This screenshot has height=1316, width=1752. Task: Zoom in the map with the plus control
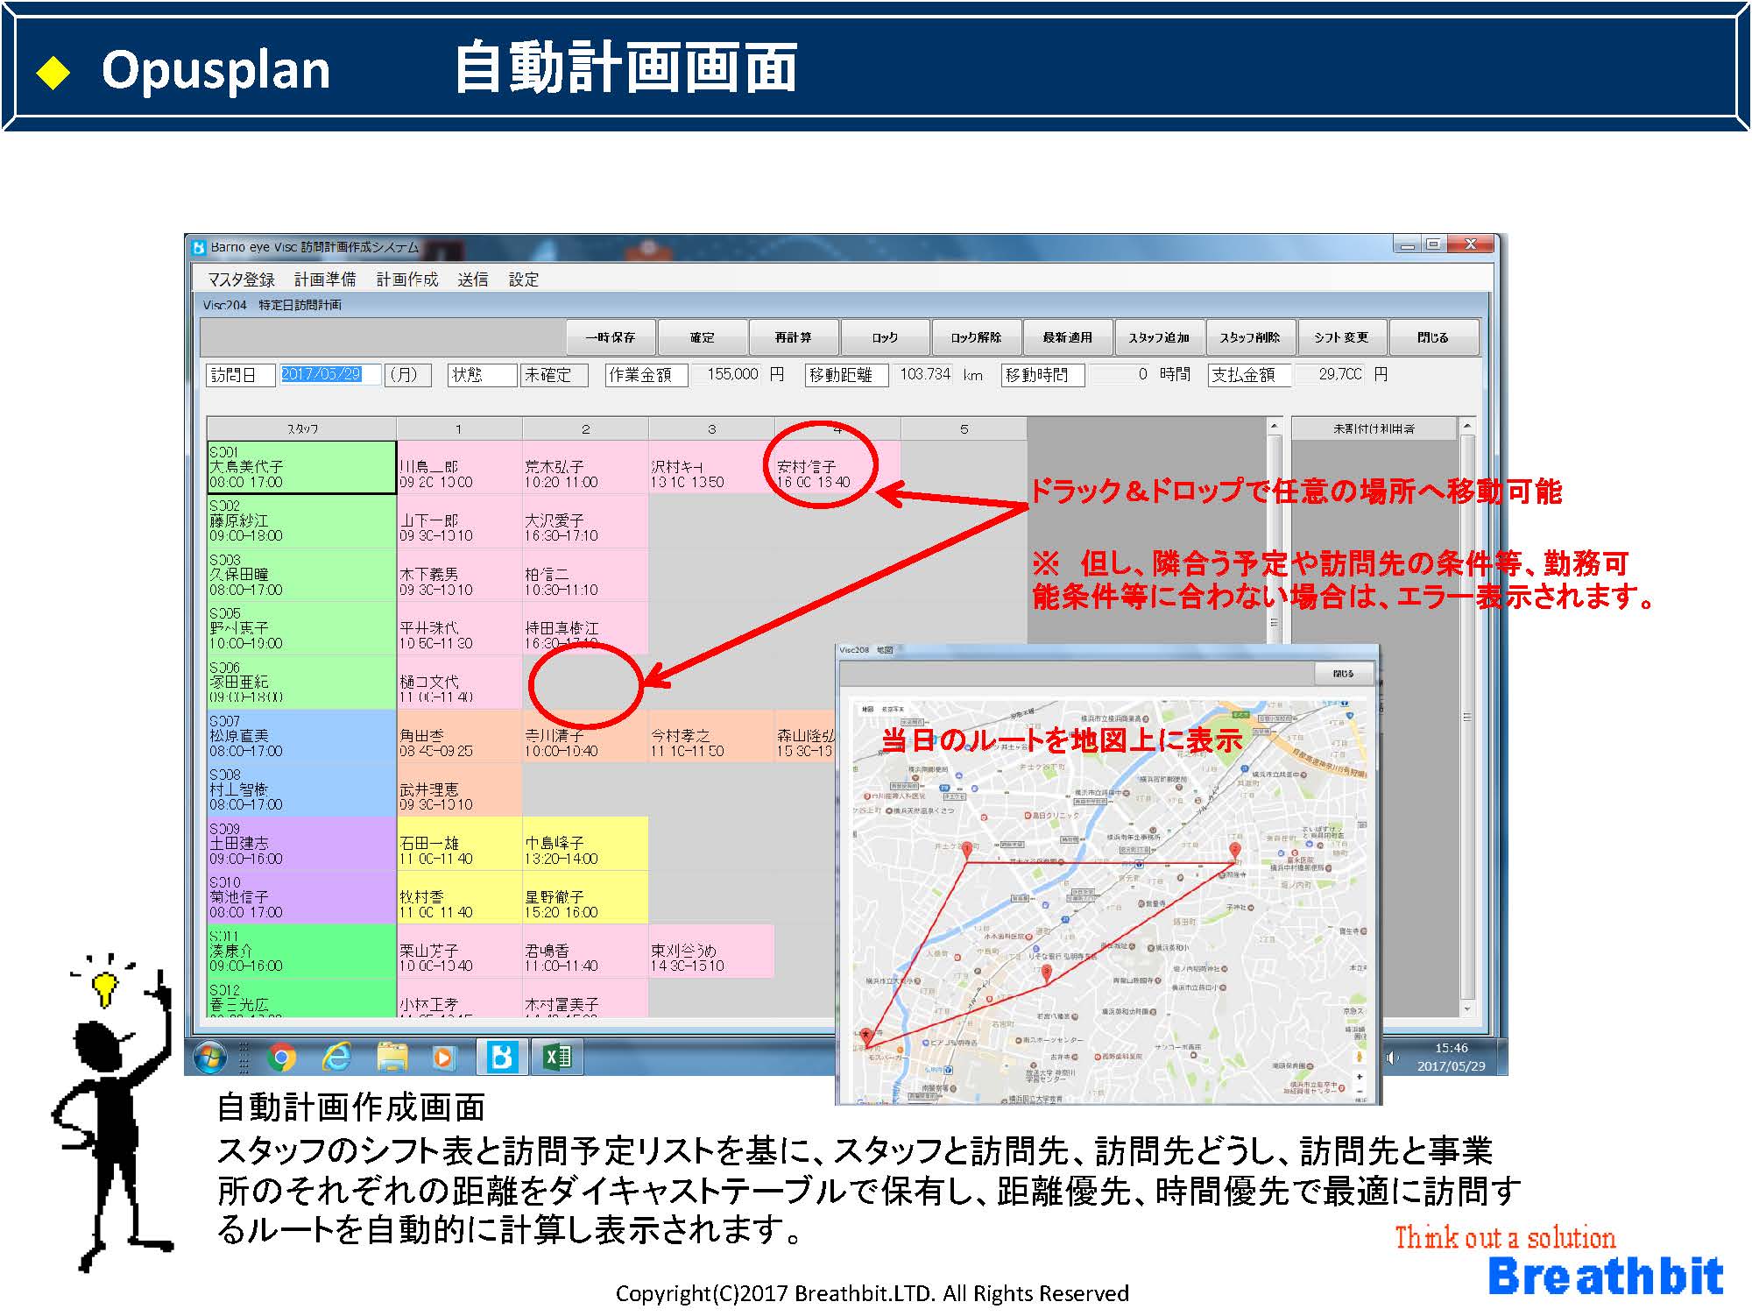point(1360,1077)
